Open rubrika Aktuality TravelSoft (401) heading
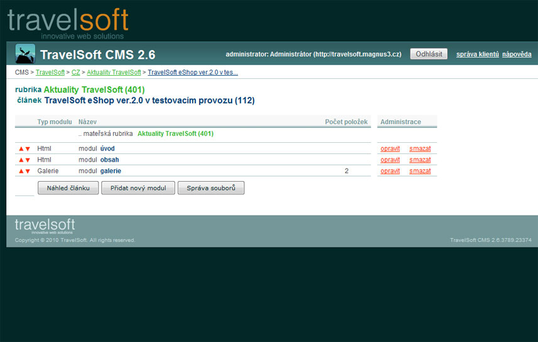 pos(94,90)
